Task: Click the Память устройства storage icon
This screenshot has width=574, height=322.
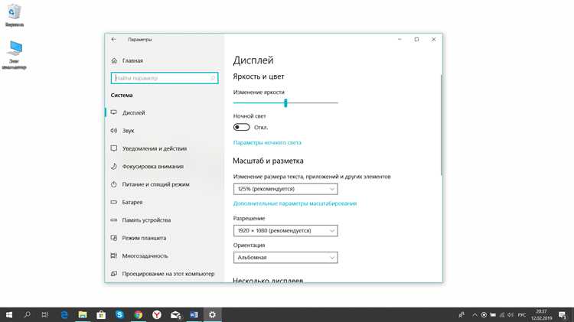Action: (114, 220)
